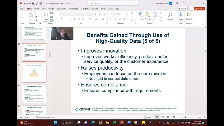Decrease font size icon
Viewport: 224px width, 126px height.
100,14
